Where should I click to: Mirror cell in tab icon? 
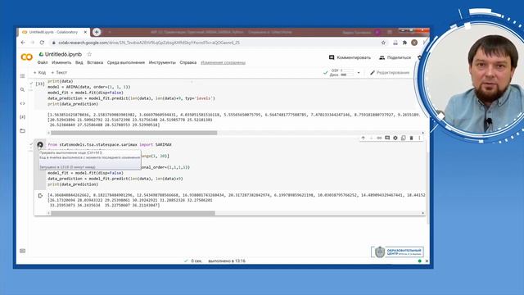[404, 138]
